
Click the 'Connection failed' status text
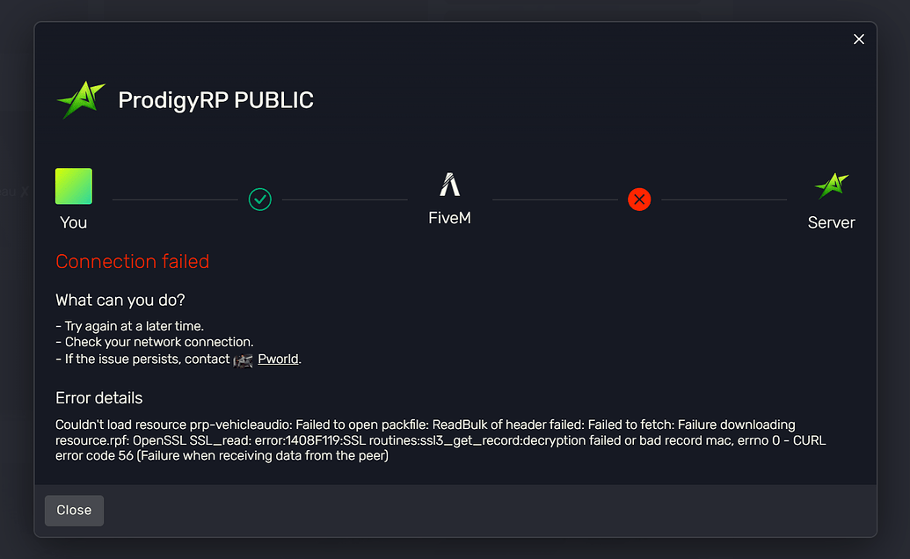click(132, 261)
